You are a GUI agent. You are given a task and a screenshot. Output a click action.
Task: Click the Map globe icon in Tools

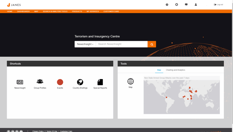(130, 81)
